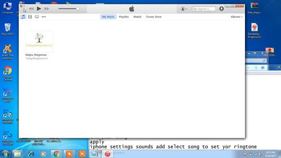Click the Windows Start button
Screen dimensions: 281x158
[5, 154]
